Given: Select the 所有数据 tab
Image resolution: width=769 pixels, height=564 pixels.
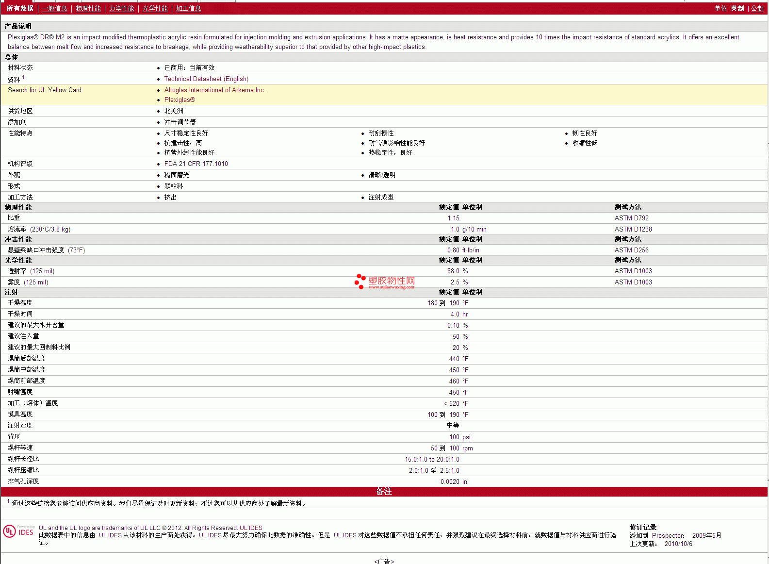Looking at the screenshot, I should [x=20, y=9].
